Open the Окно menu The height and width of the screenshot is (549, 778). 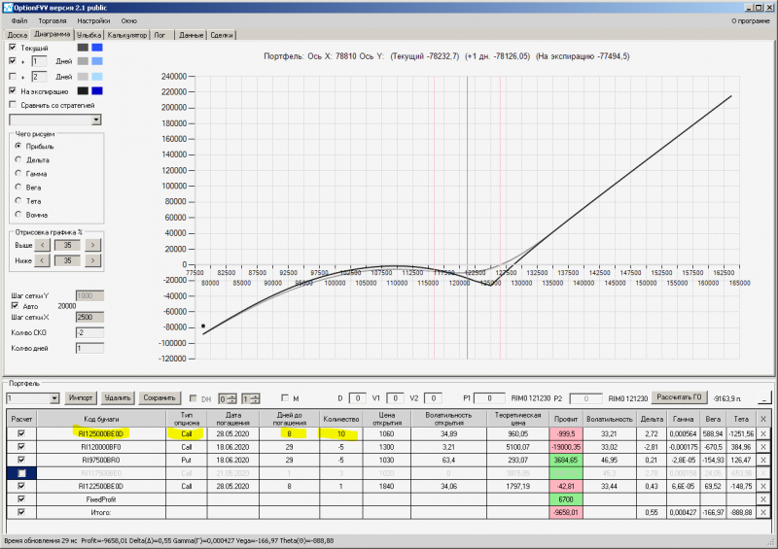tap(128, 20)
